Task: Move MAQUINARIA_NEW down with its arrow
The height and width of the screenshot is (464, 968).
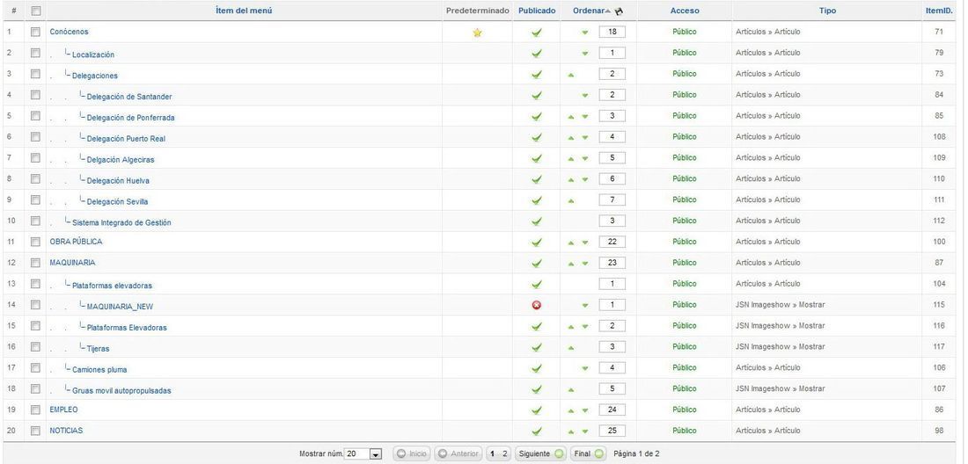Action: [x=584, y=305]
